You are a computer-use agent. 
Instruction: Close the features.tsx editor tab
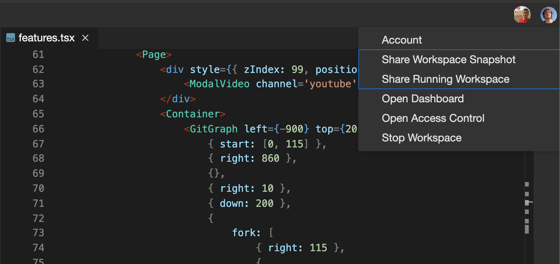pos(85,38)
